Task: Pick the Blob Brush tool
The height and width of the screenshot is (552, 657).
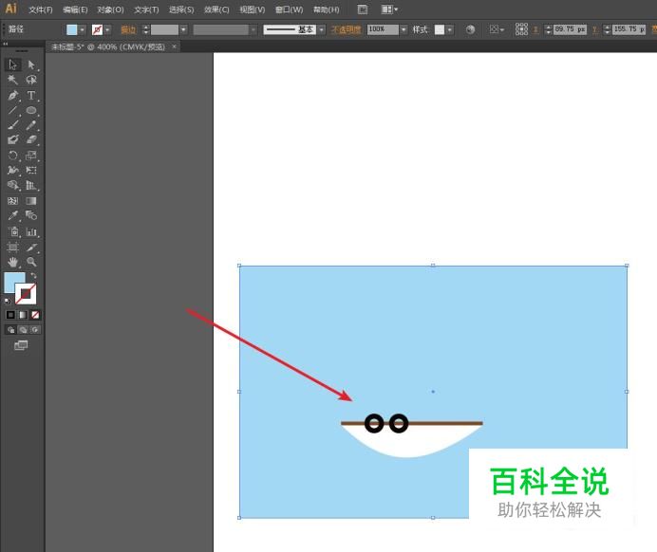Action: tap(12, 139)
